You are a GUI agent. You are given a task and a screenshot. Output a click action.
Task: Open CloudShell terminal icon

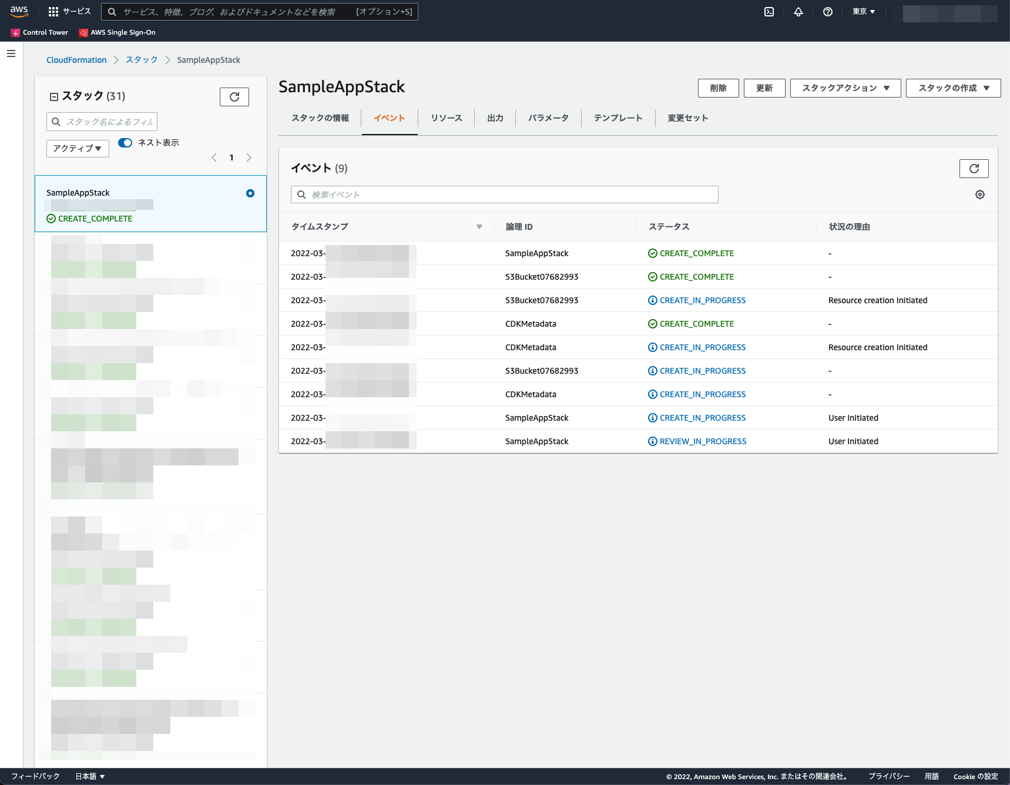[769, 12]
